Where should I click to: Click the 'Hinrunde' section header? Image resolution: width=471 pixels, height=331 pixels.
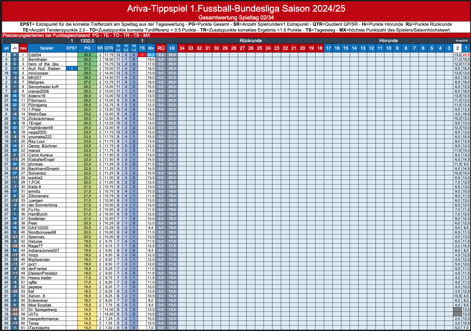point(388,41)
